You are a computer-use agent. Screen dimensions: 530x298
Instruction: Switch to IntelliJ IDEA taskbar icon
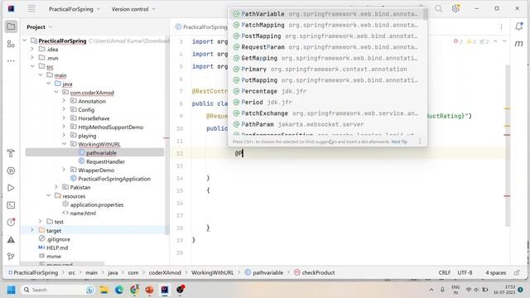(x=165, y=290)
